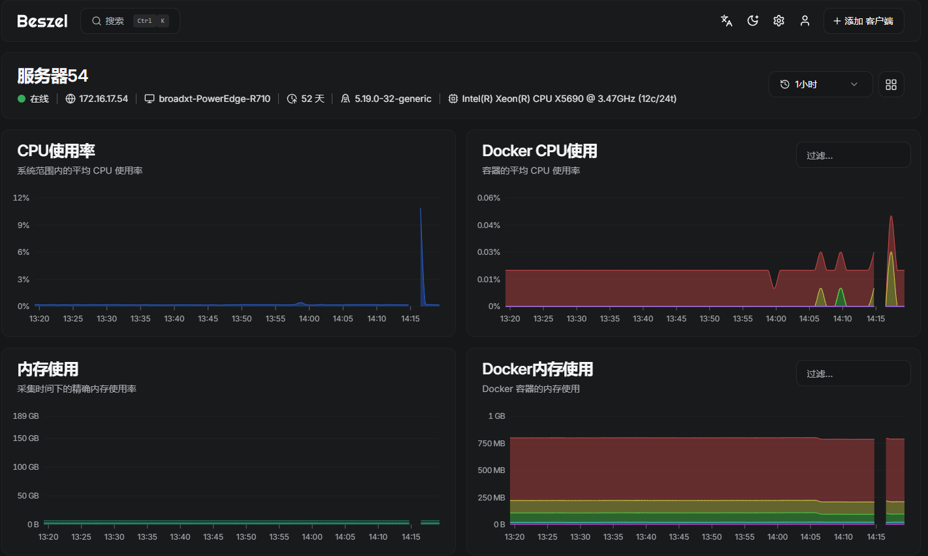The width and height of the screenshot is (928, 556).
Task: Click the 189 GB axis label
Action: (x=25, y=416)
